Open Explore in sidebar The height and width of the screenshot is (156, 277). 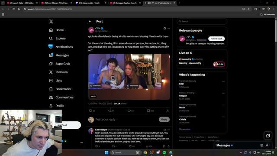pyautogui.click(x=57, y=39)
